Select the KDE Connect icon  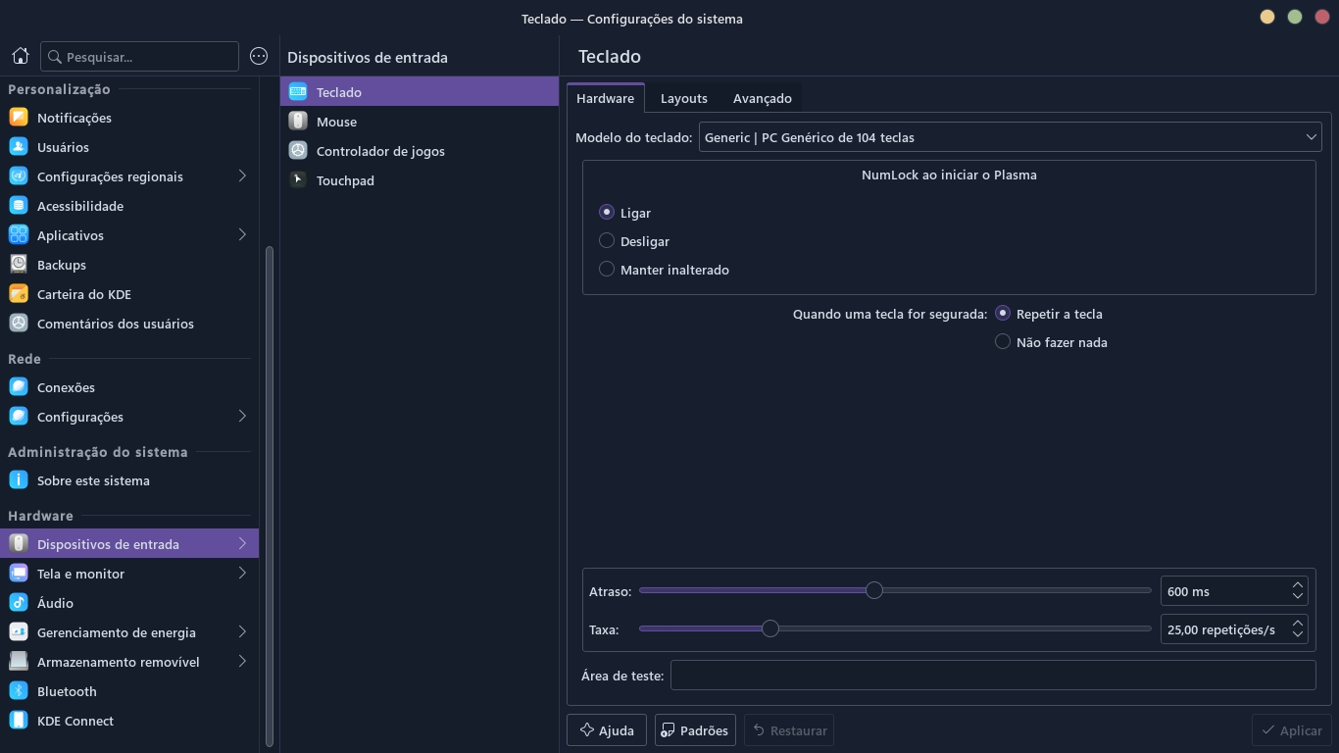point(19,721)
